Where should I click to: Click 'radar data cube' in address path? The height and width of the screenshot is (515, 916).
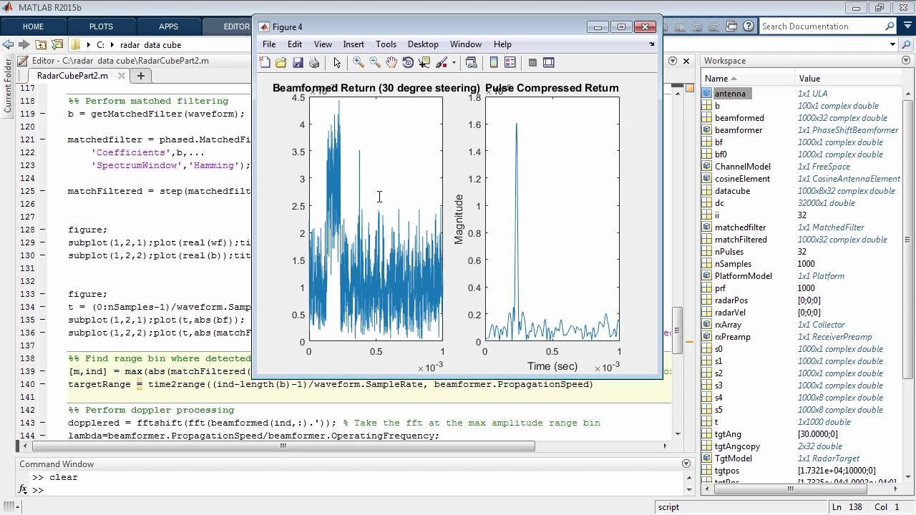[x=150, y=44]
